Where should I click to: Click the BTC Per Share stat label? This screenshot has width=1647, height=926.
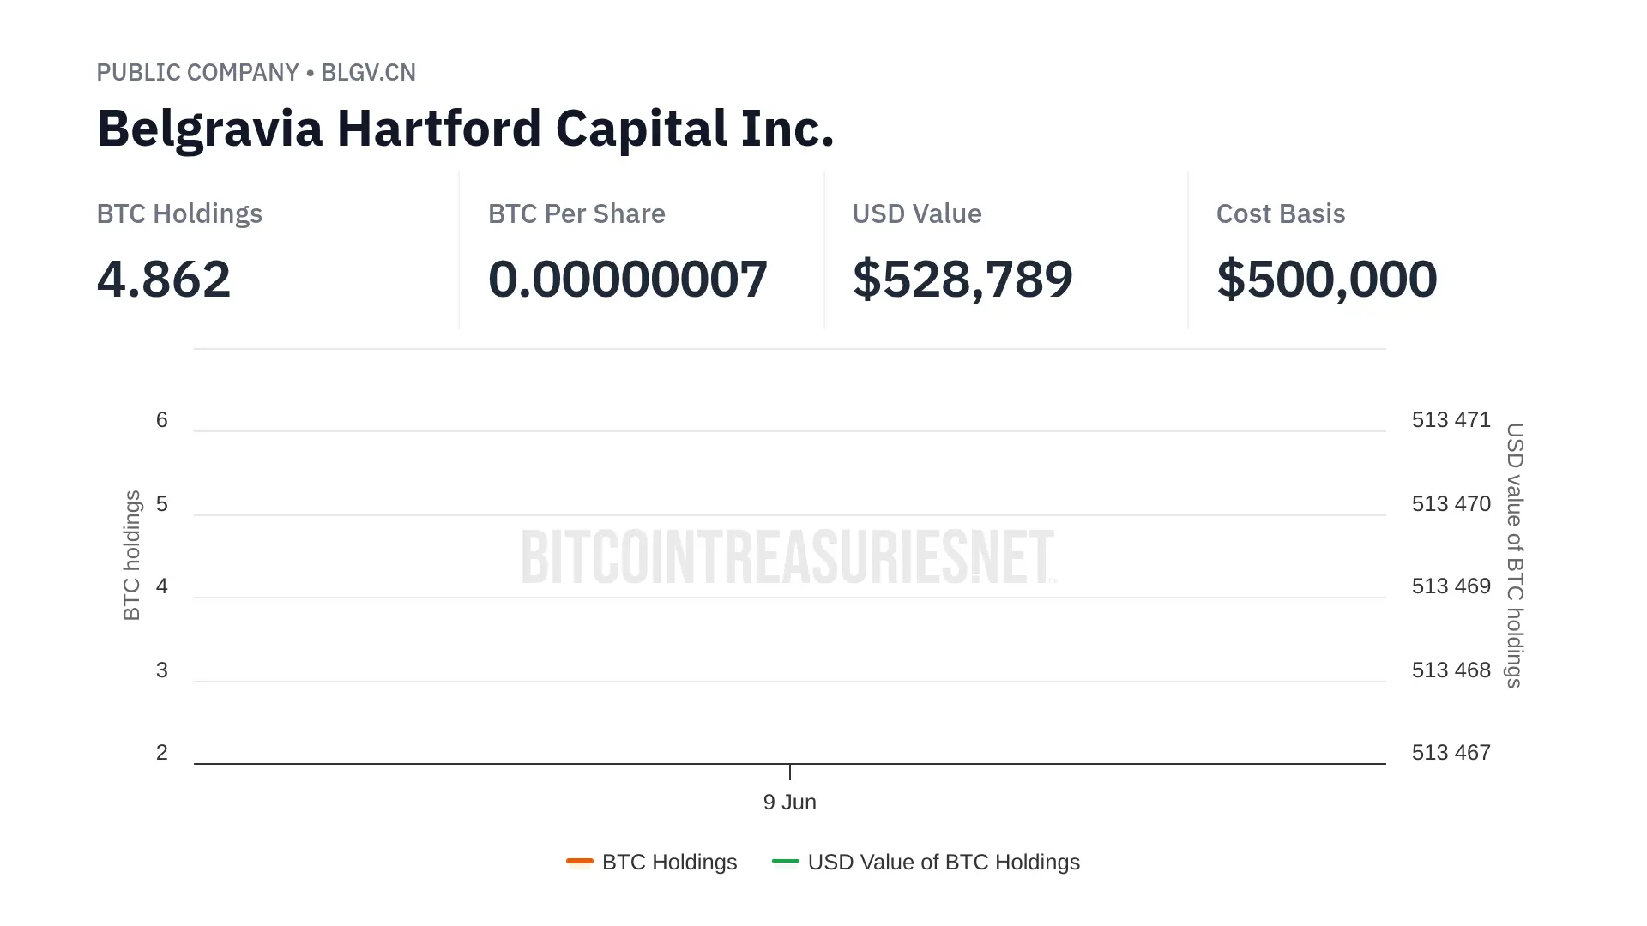pyautogui.click(x=576, y=213)
